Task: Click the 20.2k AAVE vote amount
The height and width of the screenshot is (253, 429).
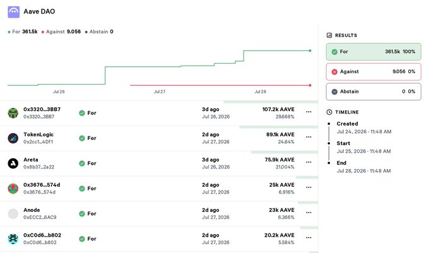Action: click(279, 235)
